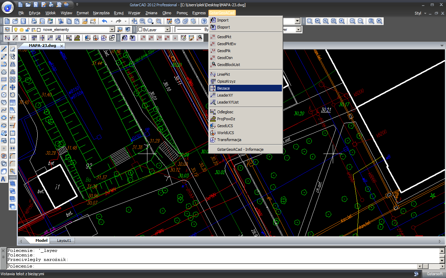Open the quick access toolbar customize arrow
Viewport: 446px width, 278px height.
77,5
